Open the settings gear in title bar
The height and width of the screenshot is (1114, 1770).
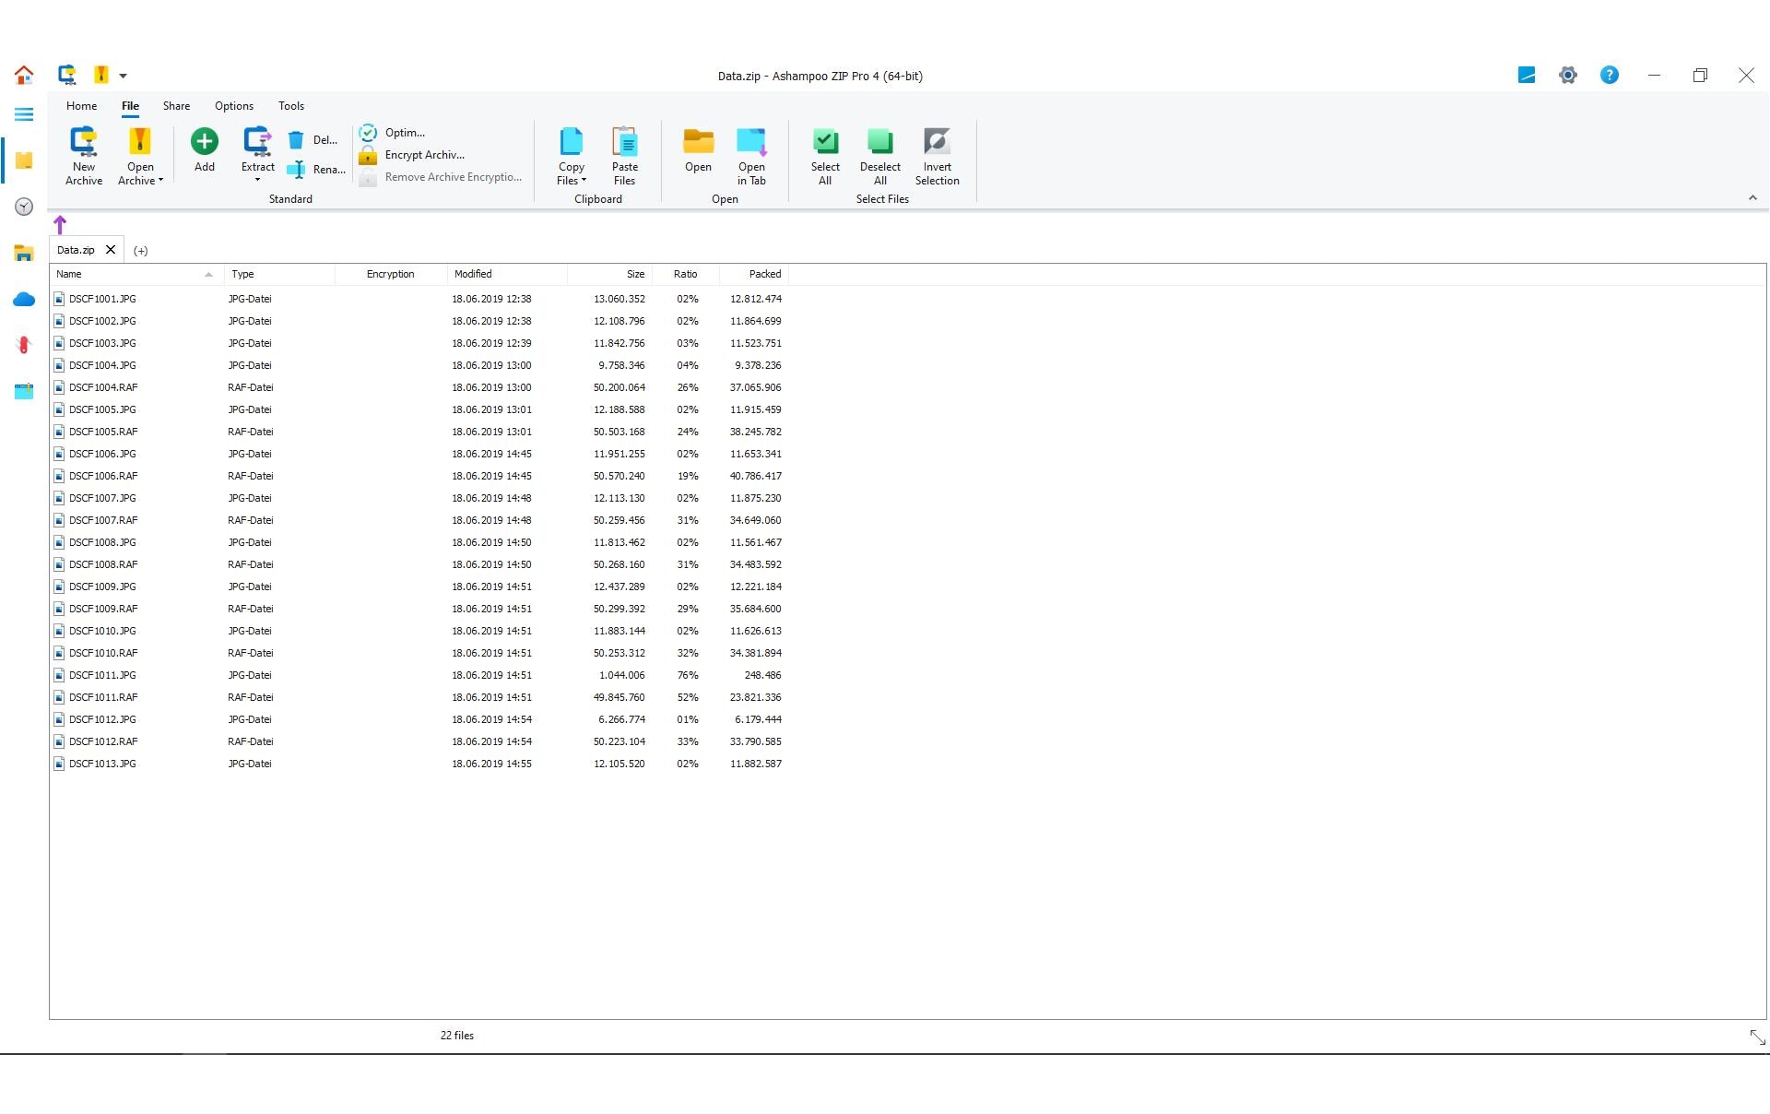point(1568,76)
